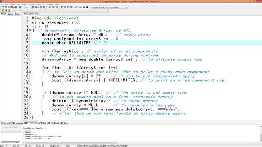
Task: Collapse the code fold at line 4
Action: (x=30, y=30)
